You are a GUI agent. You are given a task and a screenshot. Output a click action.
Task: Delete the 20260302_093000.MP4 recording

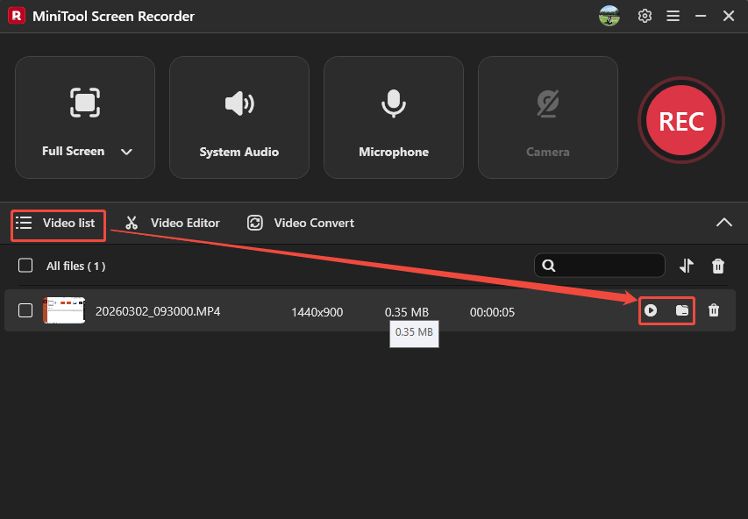click(714, 310)
